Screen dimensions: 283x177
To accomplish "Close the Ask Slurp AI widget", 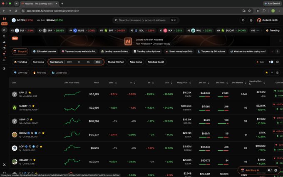I will (276, 170).
